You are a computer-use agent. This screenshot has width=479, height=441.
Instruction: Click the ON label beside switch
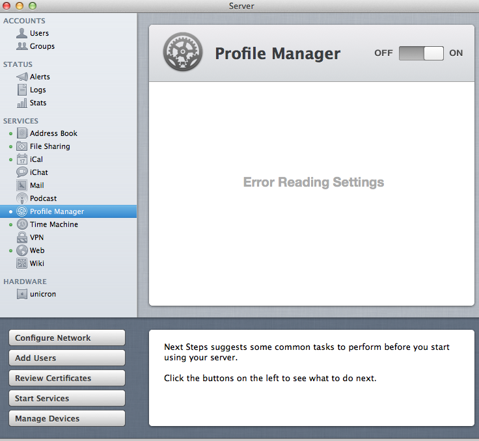tap(456, 53)
